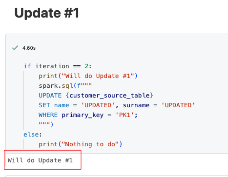Click the else: keyword
228x177 pixels.
[33, 135]
